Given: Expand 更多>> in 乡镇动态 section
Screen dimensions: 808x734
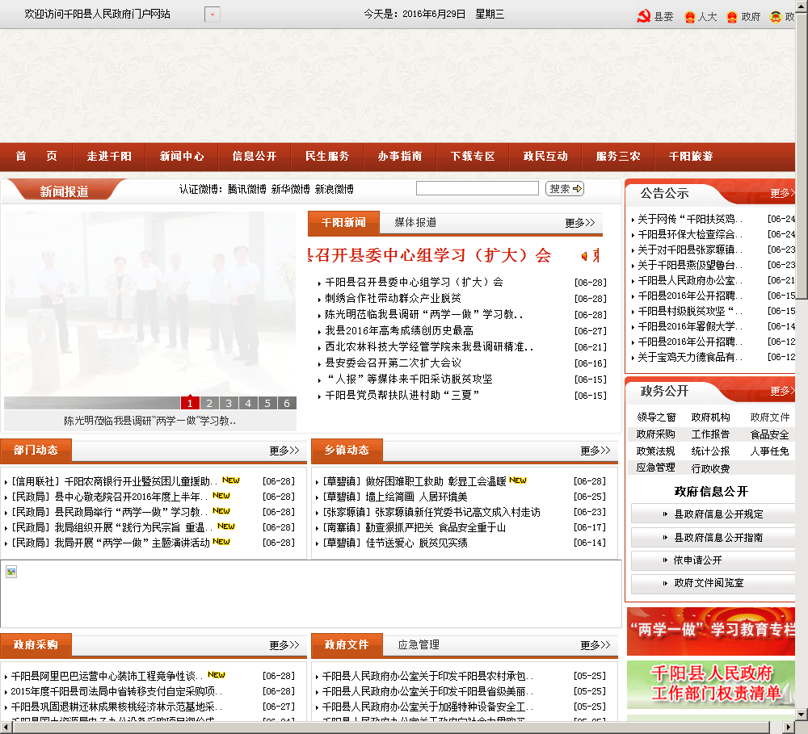Looking at the screenshot, I should point(595,451).
